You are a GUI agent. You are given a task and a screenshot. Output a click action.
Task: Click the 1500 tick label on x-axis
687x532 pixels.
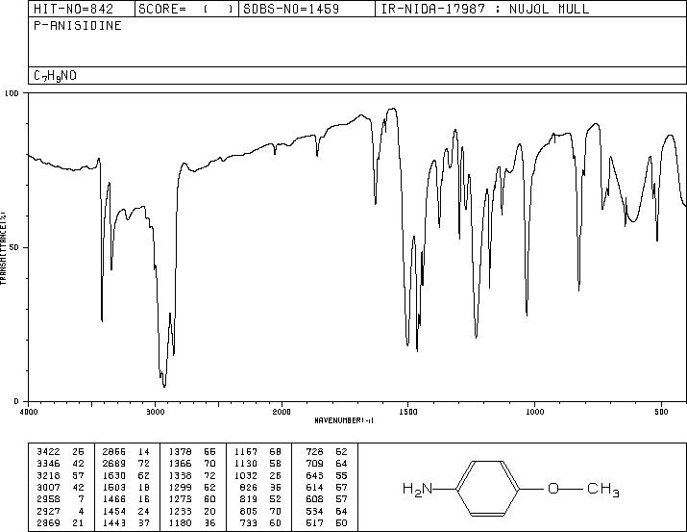[408, 412]
